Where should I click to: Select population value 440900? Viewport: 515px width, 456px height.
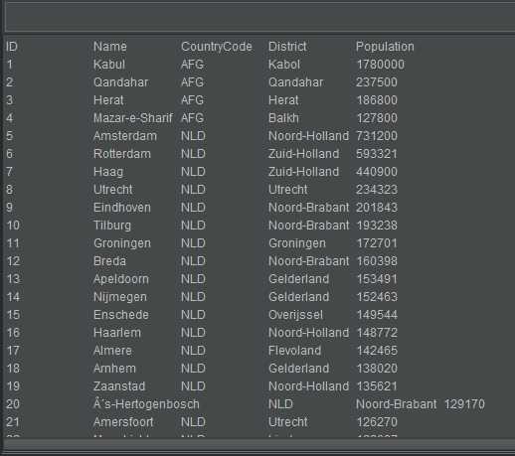coord(377,172)
